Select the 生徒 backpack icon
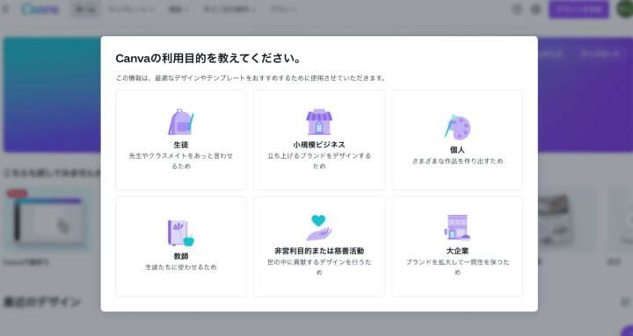The width and height of the screenshot is (633, 336). (181, 122)
